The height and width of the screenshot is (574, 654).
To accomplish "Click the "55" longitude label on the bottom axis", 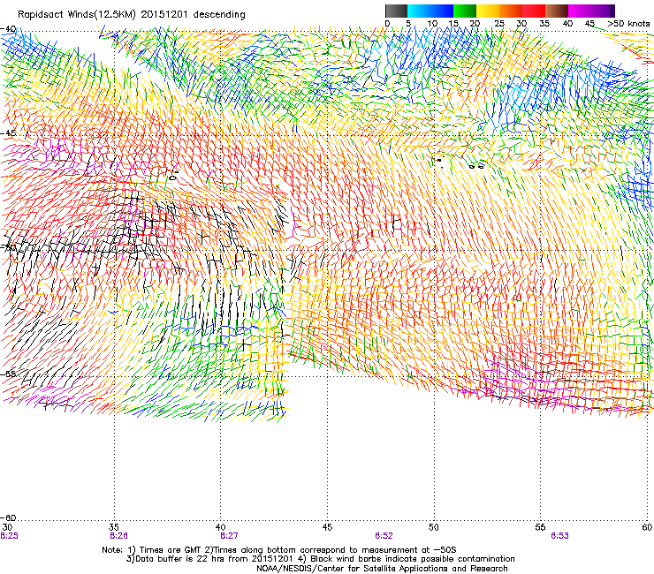I will tap(540, 527).
